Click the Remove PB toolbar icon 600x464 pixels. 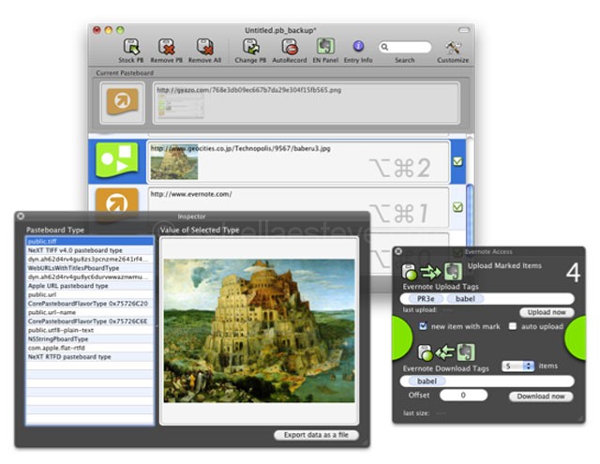click(167, 47)
